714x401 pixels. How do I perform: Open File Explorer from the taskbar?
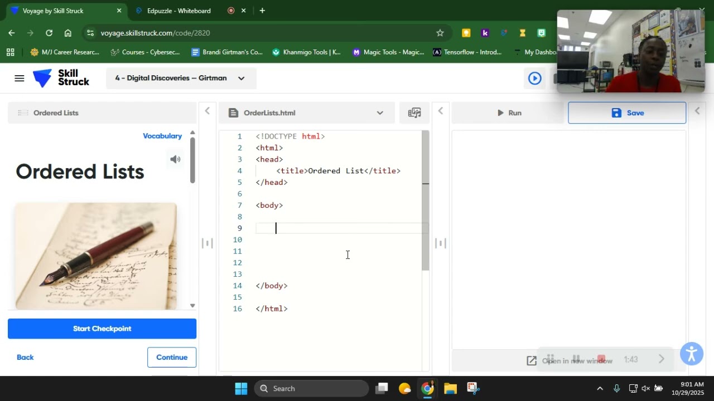pos(450,388)
